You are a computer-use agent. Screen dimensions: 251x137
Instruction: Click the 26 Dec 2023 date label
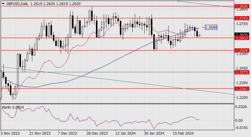pos(97,133)
